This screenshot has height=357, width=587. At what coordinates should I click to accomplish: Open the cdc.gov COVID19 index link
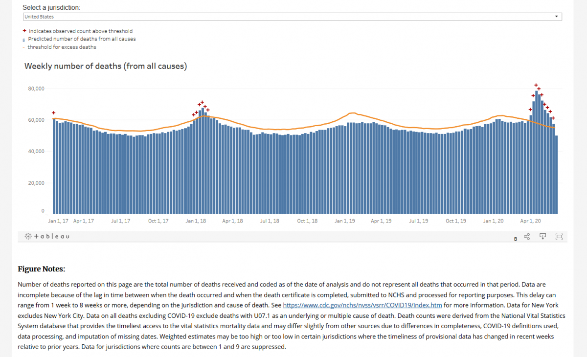click(x=362, y=305)
